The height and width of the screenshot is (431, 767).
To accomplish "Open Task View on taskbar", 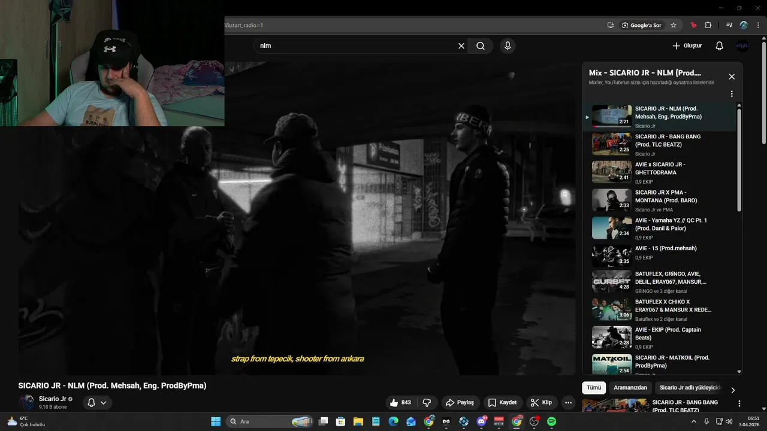I will pos(324,421).
